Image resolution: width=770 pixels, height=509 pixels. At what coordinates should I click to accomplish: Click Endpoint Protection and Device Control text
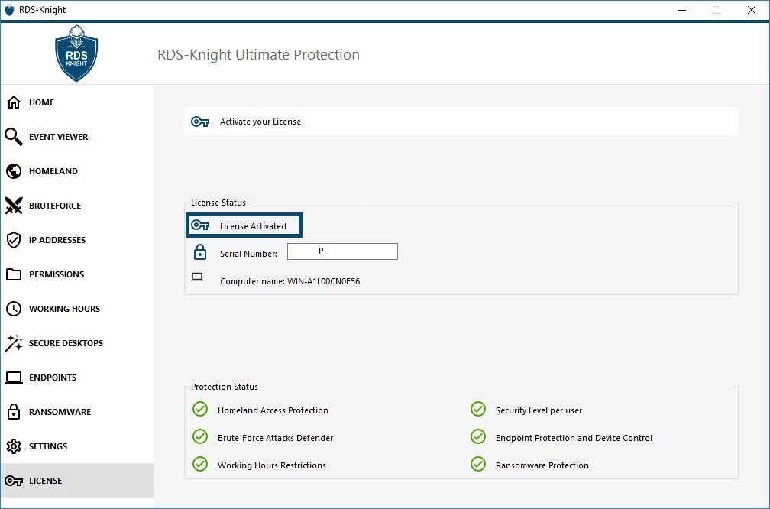click(x=574, y=438)
